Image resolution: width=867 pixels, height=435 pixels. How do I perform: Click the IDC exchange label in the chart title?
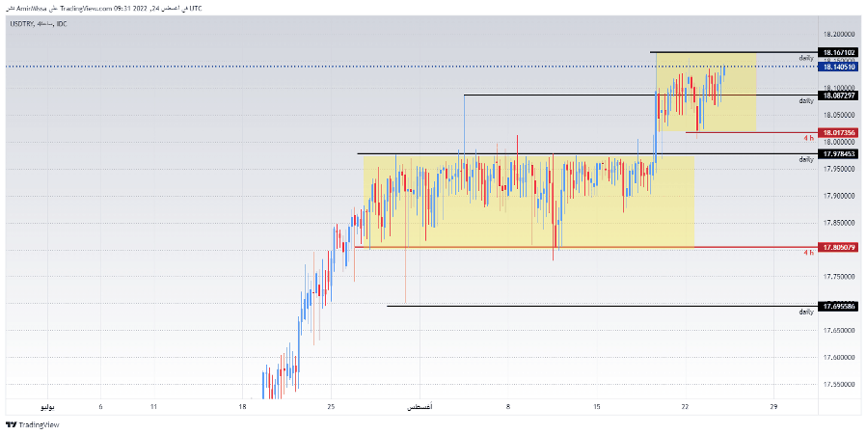click(x=62, y=24)
